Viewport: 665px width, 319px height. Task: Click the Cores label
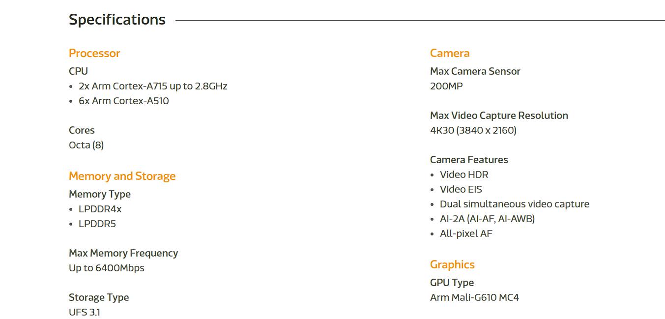click(82, 130)
